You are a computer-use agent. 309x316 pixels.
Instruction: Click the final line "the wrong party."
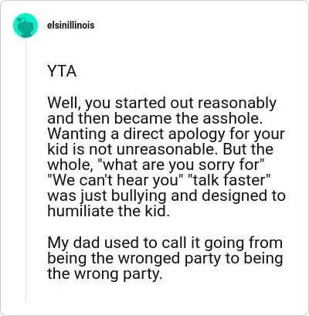tap(105, 274)
